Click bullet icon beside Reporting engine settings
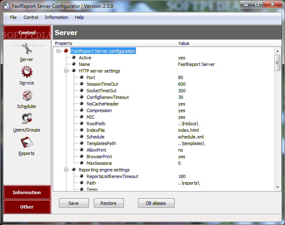The image size is (285, 225). (74, 169)
